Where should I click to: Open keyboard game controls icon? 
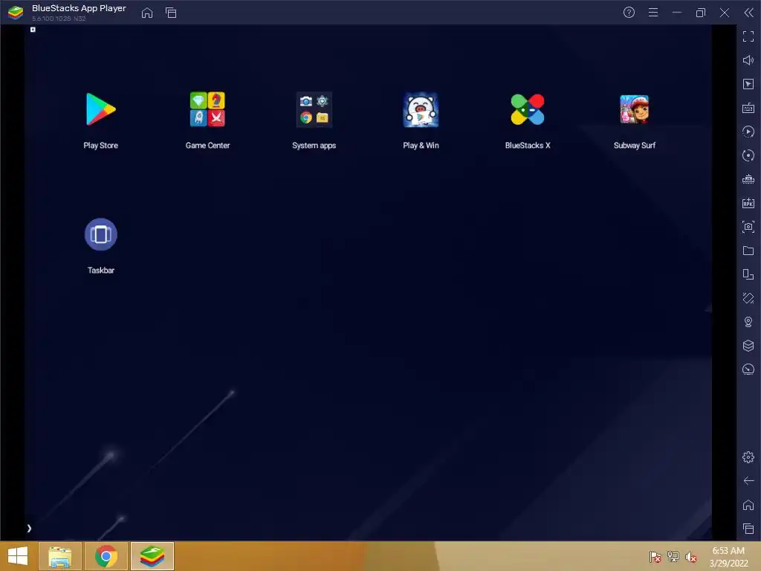(748, 108)
